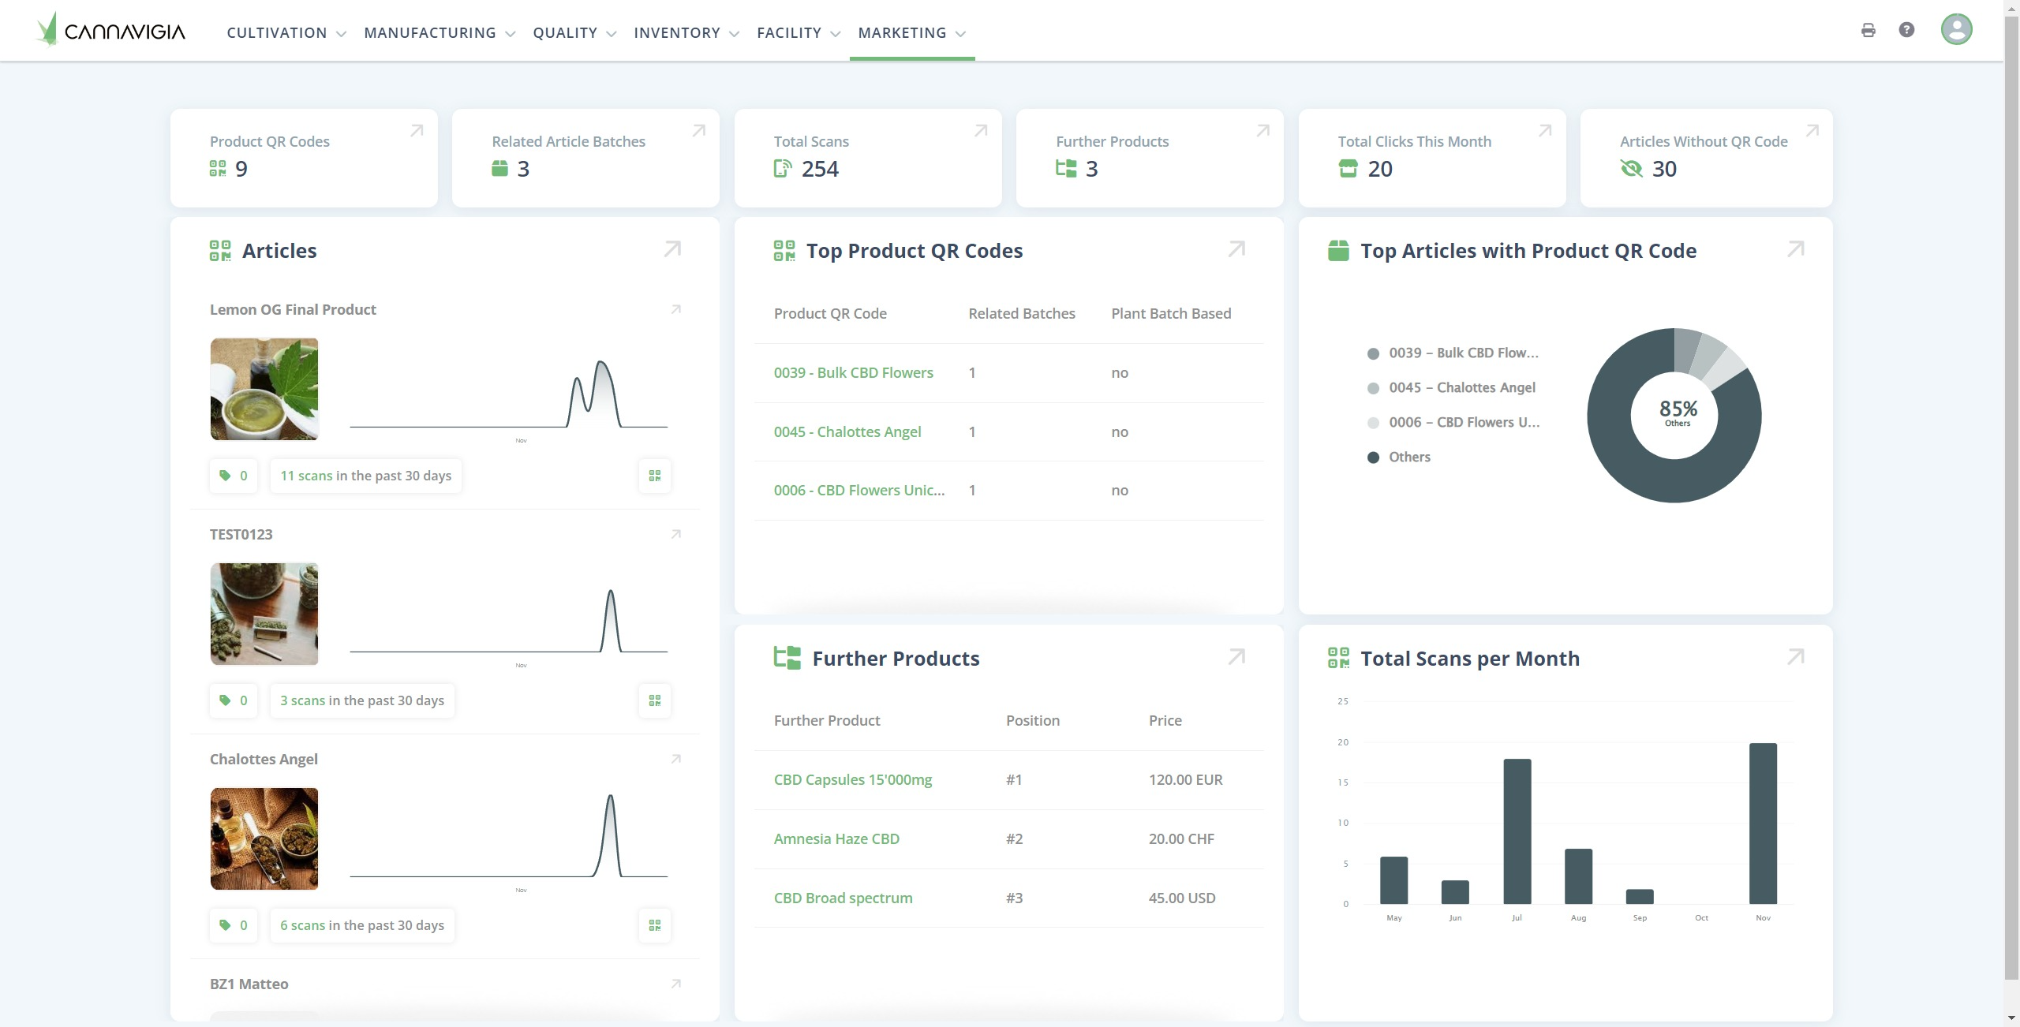Open Further Products panel arrow icon
Image resolution: width=2020 pixels, height=1027 pixels.
coord(1236,657)
